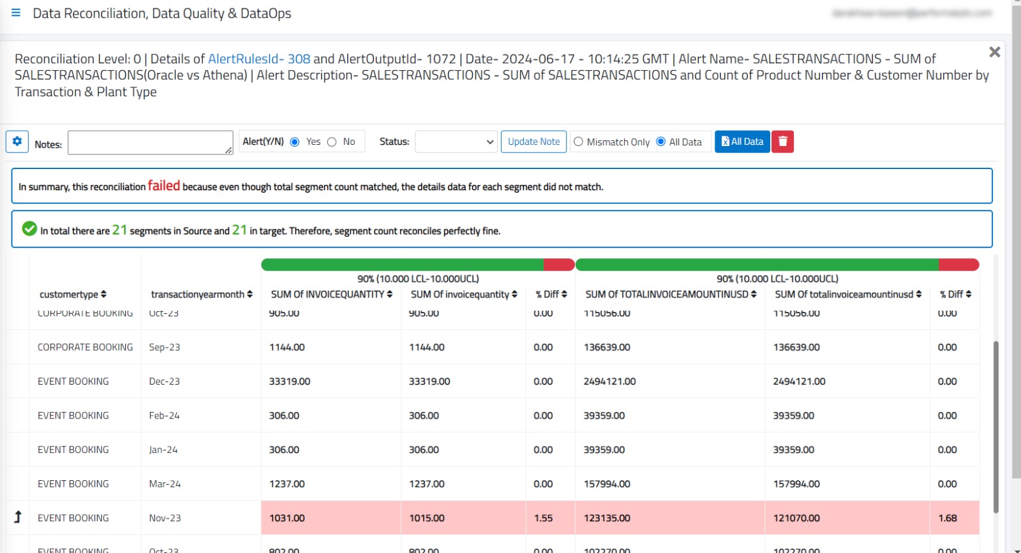
Task: Select the All Data radio option
Action: pos(660,142)
